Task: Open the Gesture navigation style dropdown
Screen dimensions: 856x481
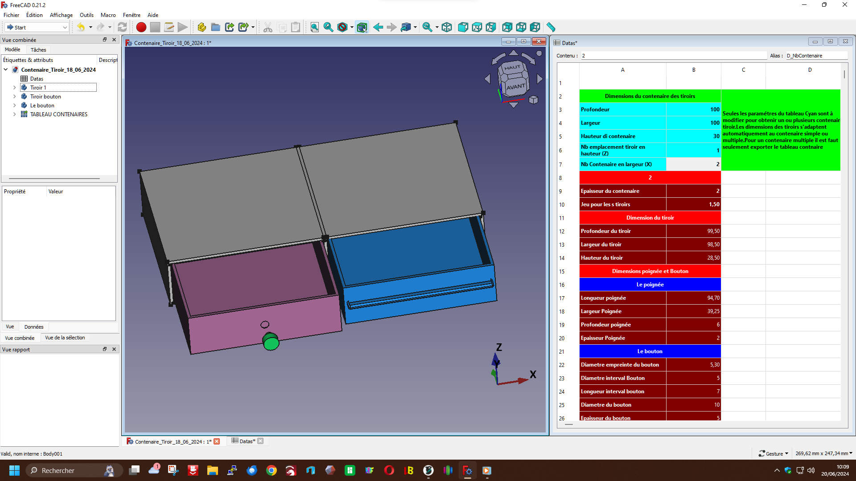Action: 774,453
